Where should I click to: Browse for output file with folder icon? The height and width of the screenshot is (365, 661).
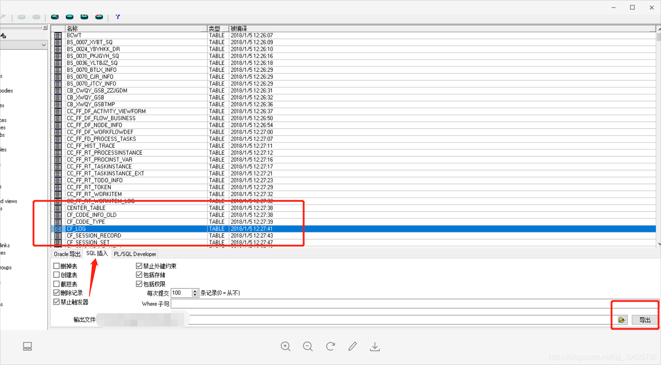622,320
